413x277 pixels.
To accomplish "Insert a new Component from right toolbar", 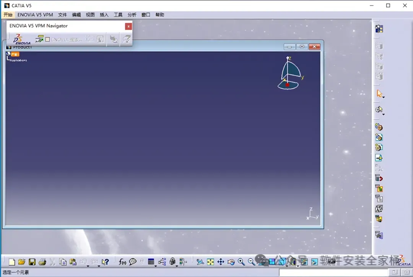I will coord(379,127).
